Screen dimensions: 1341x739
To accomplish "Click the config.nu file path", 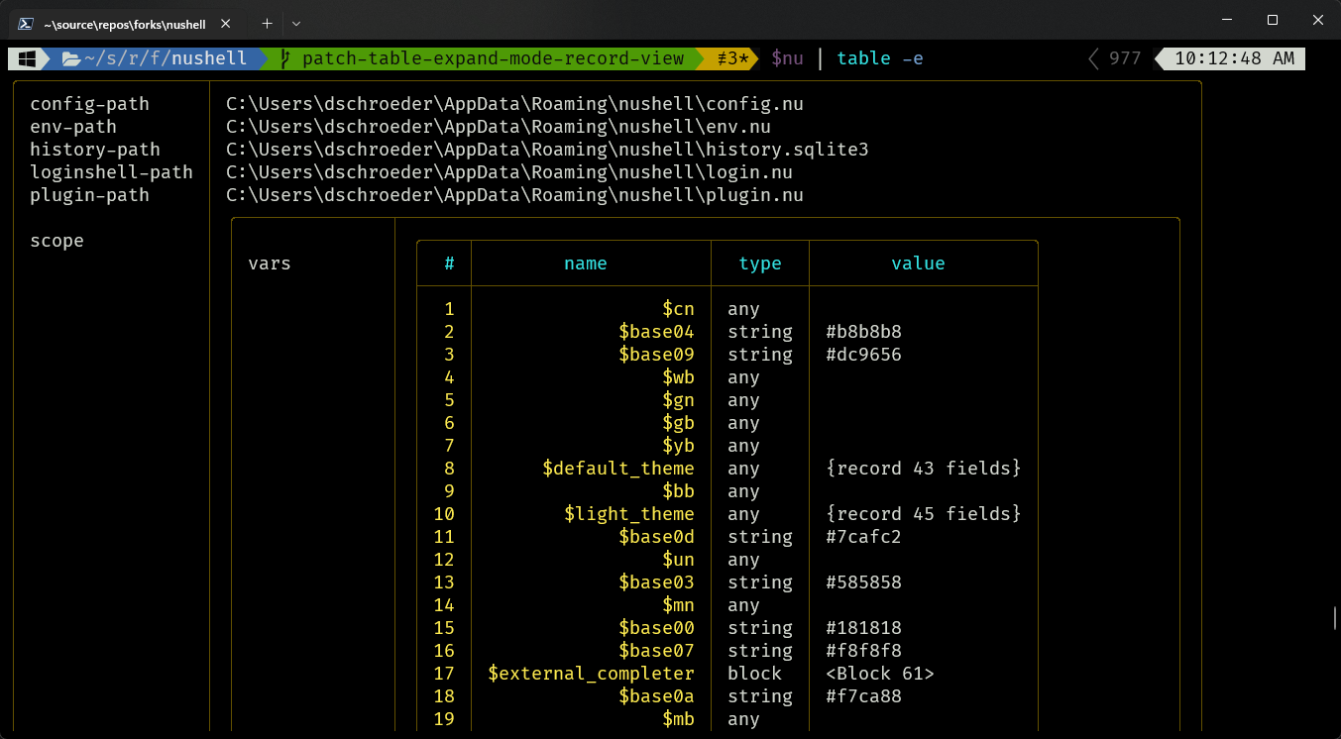I will (514, 104).
